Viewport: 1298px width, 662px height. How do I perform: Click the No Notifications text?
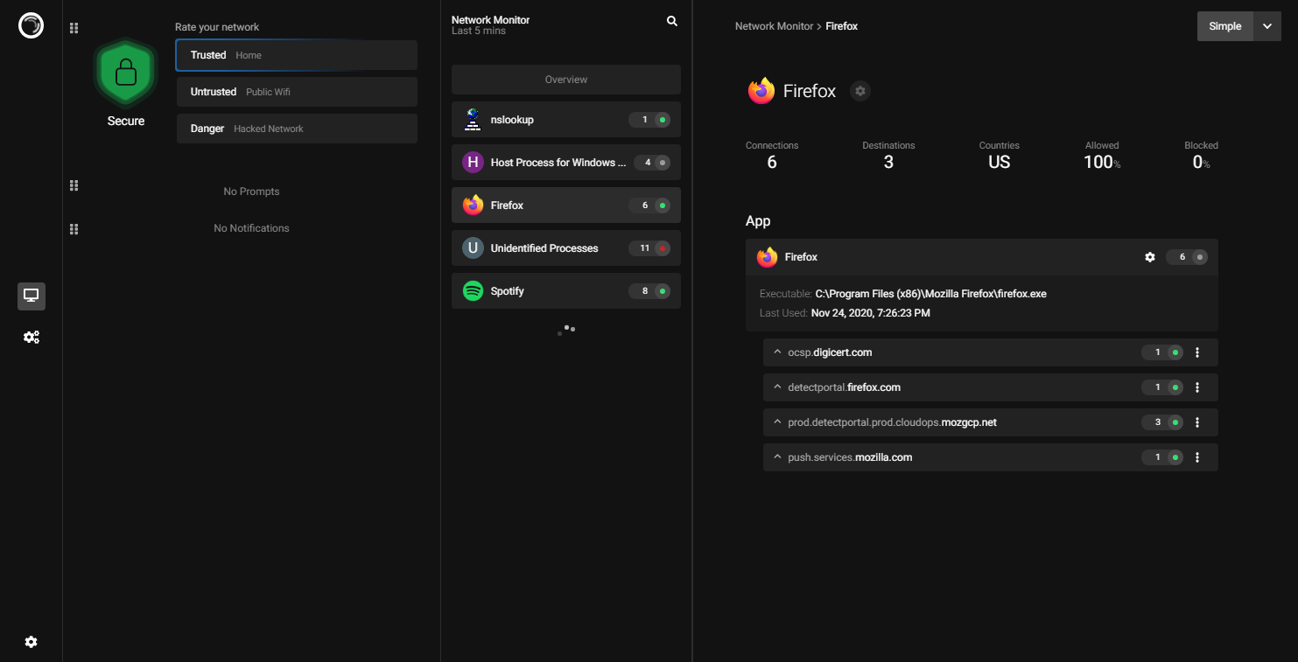click(x=251, y=228)
